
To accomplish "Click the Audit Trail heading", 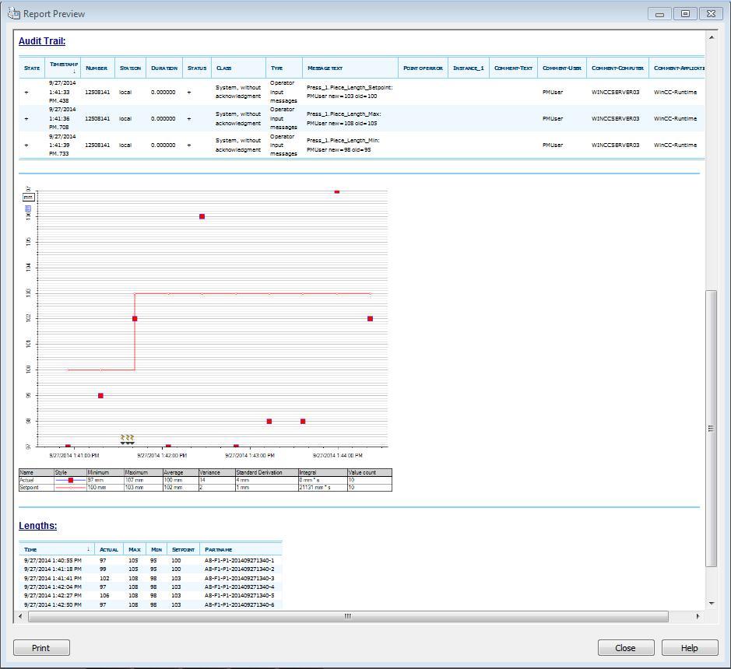I will tap(42, 41).
